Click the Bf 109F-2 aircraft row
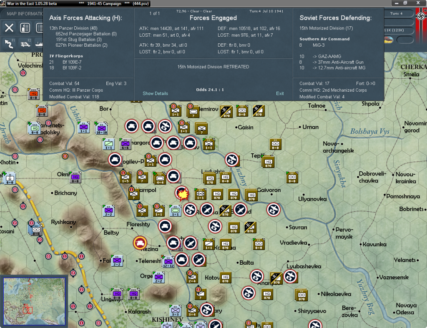 pos(65,68)
